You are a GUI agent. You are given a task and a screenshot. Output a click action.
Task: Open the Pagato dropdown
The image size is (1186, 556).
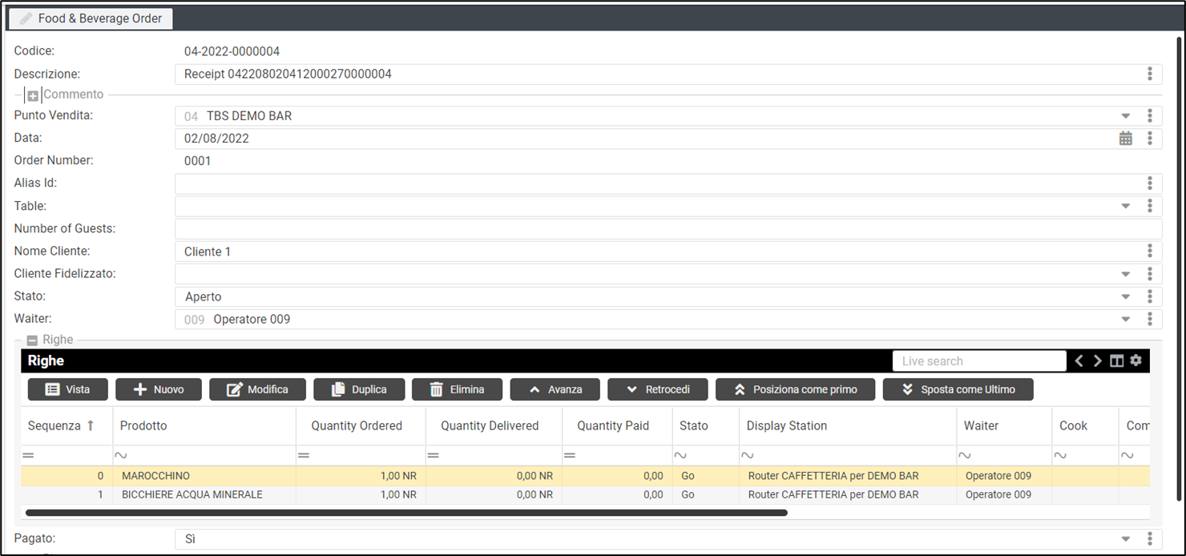[1126, 539]
